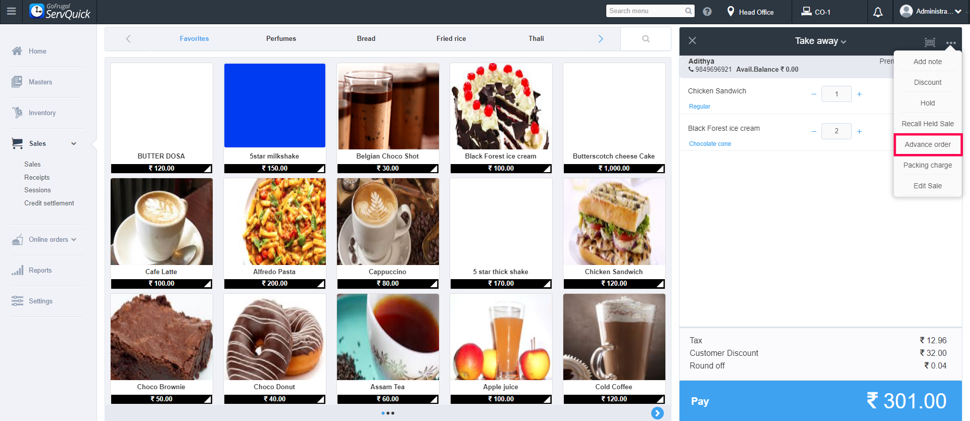
Task: Add Cappuccino item to the order
Action: (387, 233)
